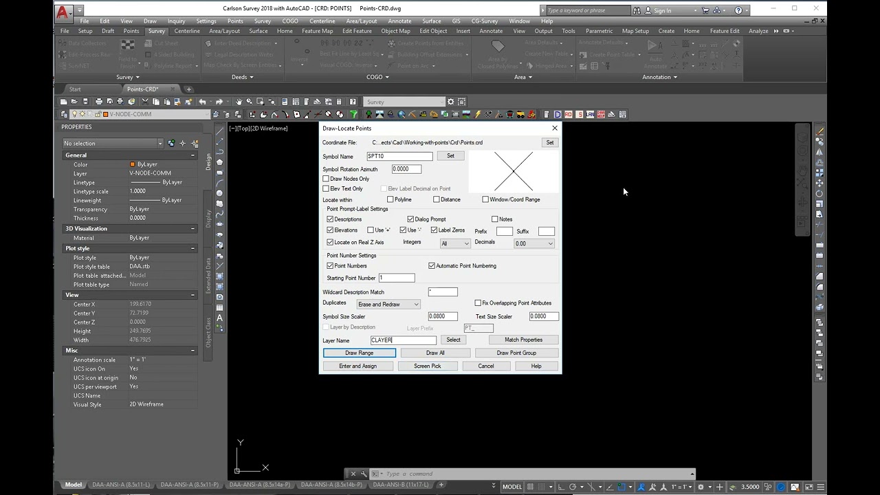Click the Draw All button
The height and width of the screenshot is (495, 880).
(435, 353)
